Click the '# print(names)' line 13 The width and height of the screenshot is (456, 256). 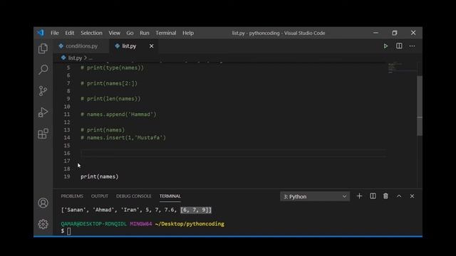coord(103,129)
